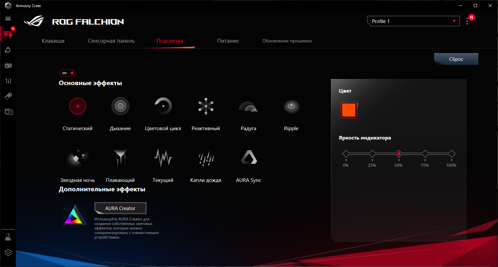Switch to the Сенсорная панель tab
Image resolution: width=498 pixels, height=267 pixels.
(x=111, y=41)
